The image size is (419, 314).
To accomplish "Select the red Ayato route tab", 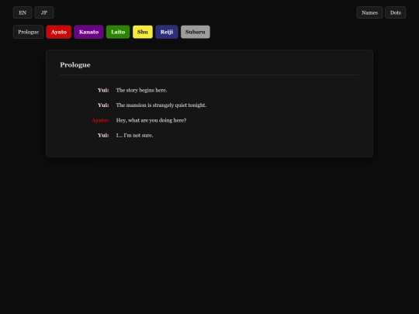I will [59, 32].
